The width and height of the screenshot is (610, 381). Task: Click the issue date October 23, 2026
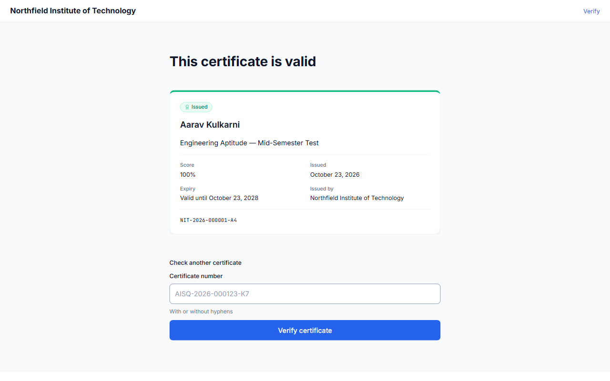click(335, 175)
